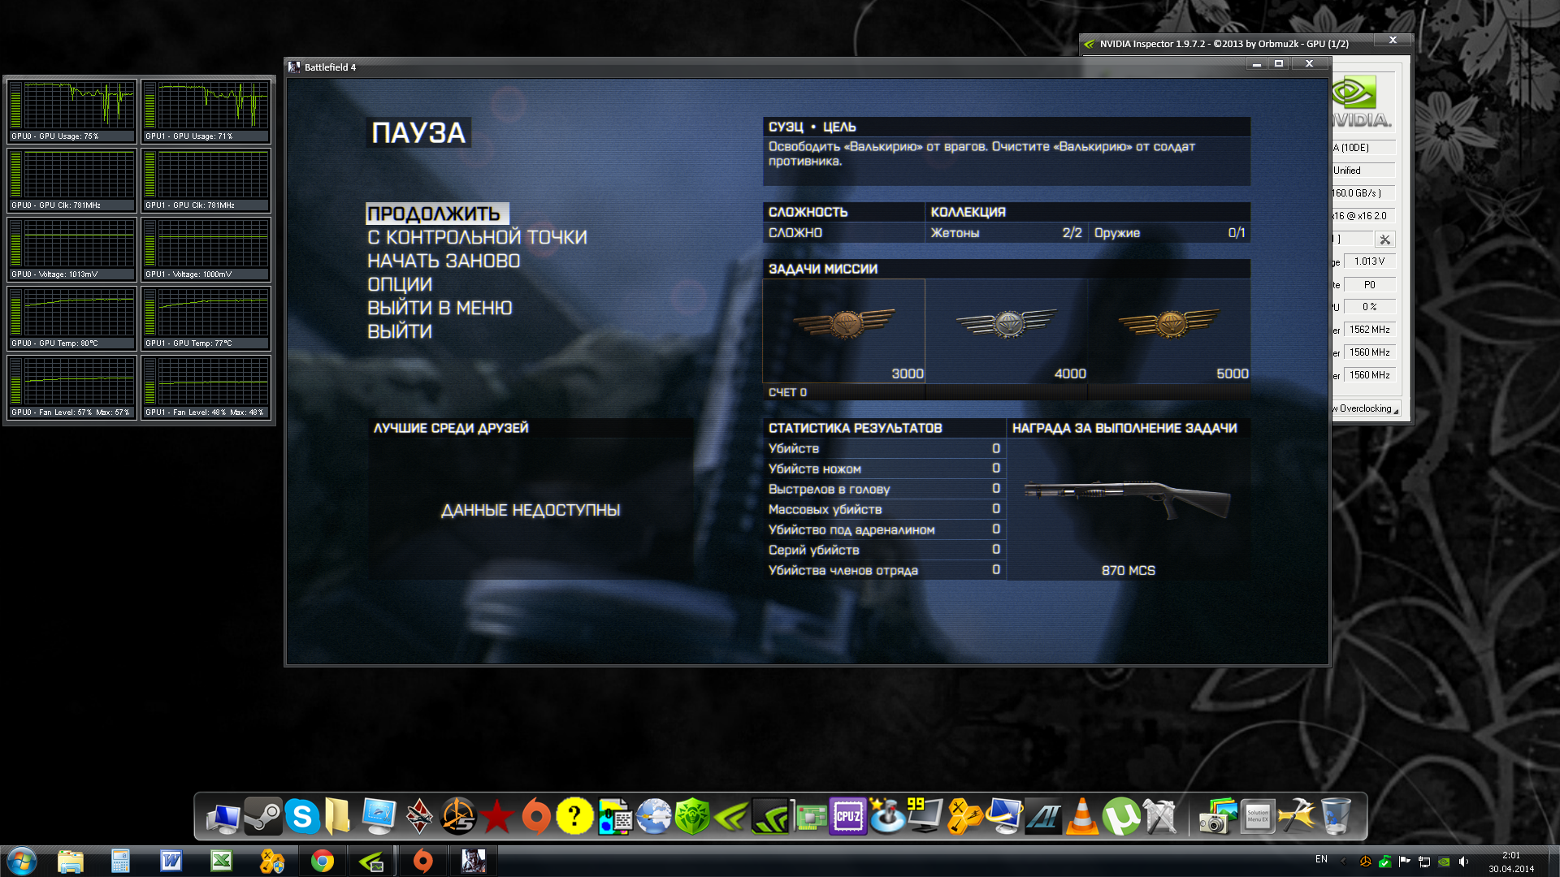Choose С КОНТРОЛЬНОЙ ТОЧКИ menu entry
The width and height of the screenshot is (1560, 877).
click(477, 237)
